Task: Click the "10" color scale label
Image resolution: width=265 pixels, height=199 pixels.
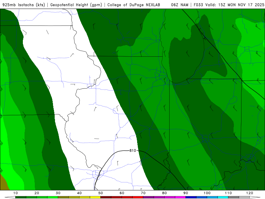Action: coord(15,193)
